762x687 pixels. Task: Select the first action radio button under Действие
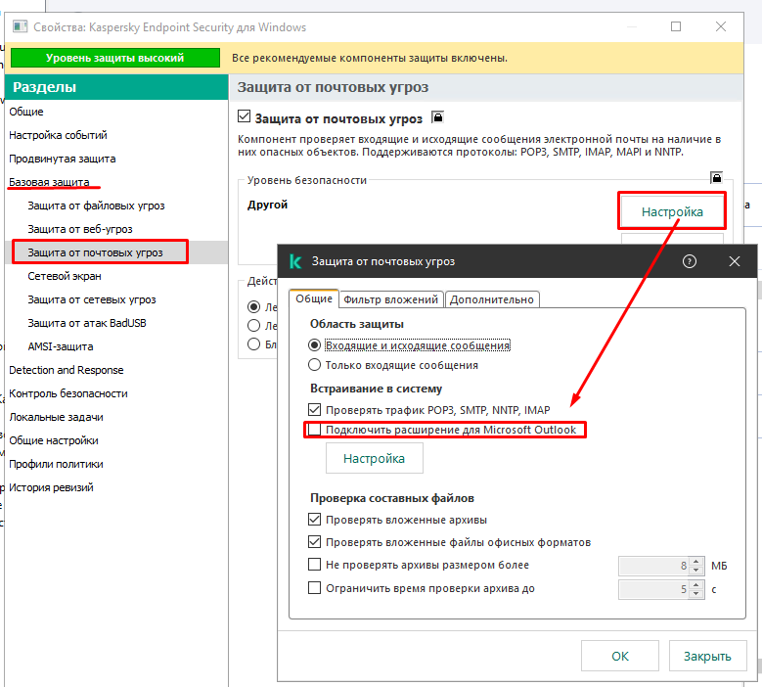tap(253, 306)
